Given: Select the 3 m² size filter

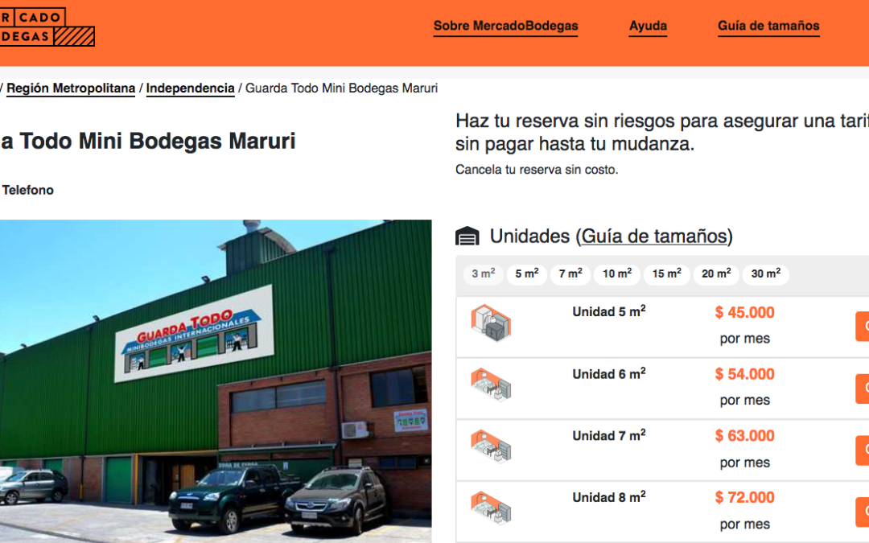Looking at the screenshot, I should [x=484, y=274].
